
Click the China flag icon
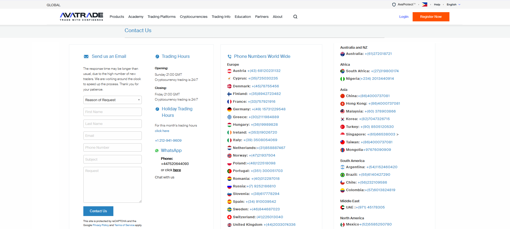point(342,96)
